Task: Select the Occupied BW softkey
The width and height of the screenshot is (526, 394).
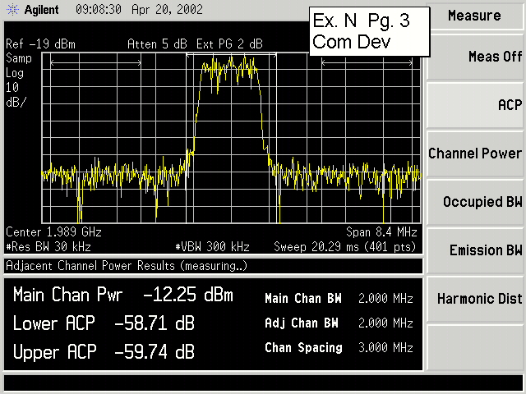Action: point(475,202)
